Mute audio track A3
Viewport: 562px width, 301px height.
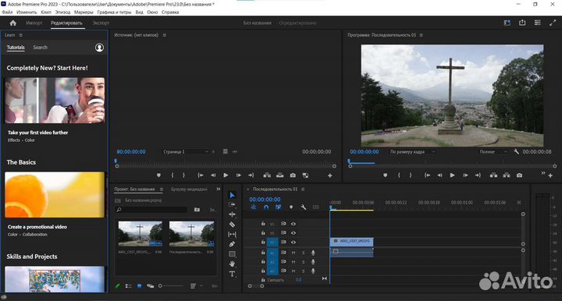293,271
